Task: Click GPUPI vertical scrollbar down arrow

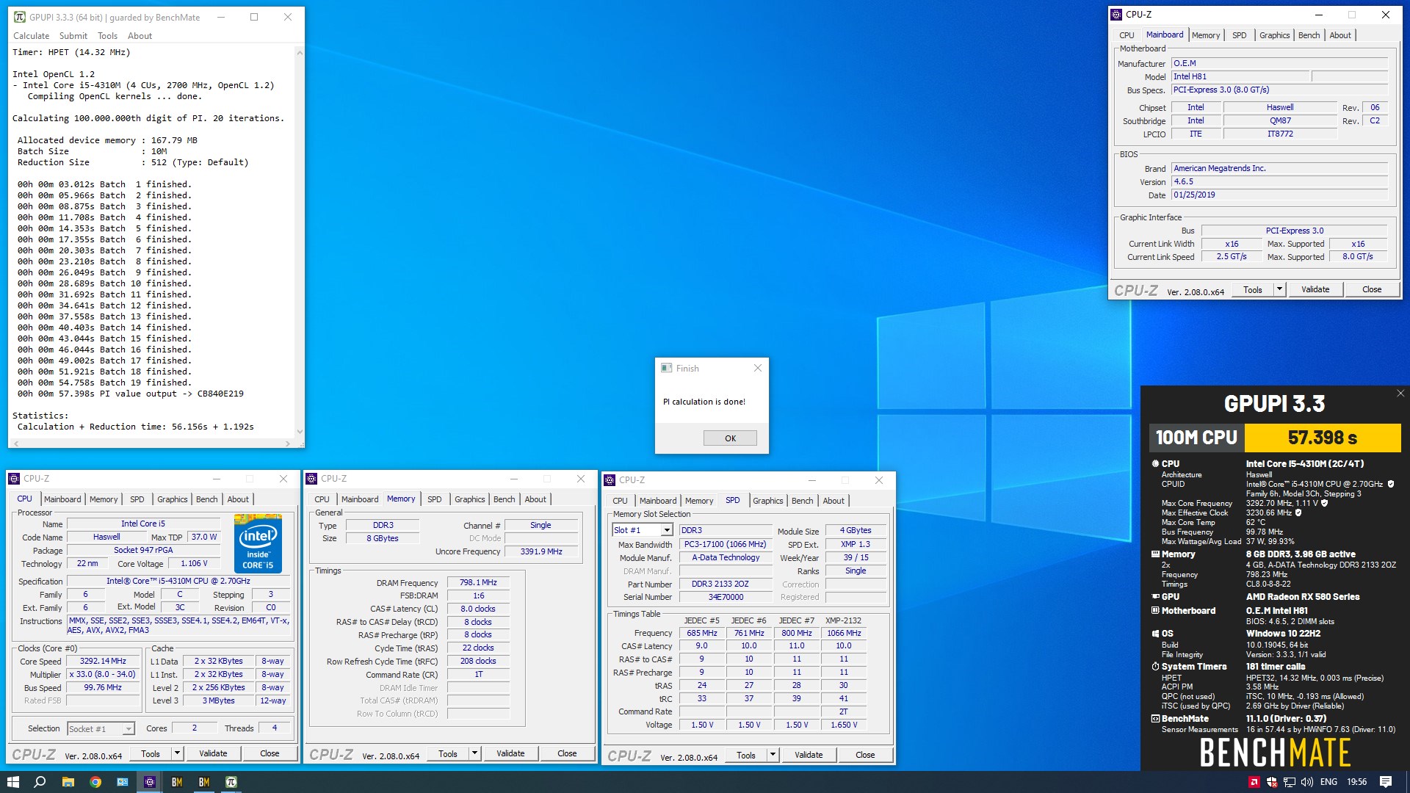Action: [300, 432]
